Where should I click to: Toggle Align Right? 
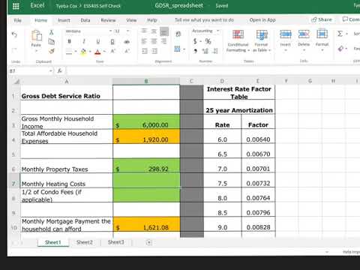tap(164, 41)
